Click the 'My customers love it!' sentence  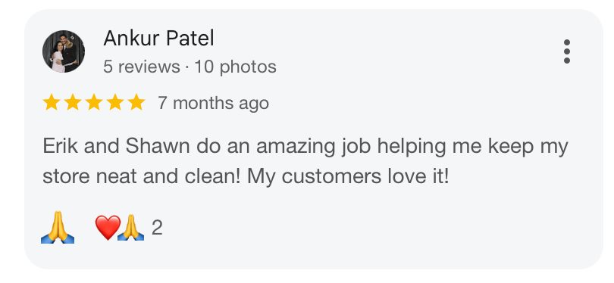[348, 176]
